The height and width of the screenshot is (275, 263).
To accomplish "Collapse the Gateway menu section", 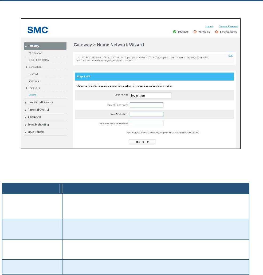I will pyautogui.click(x=45, y=46).
